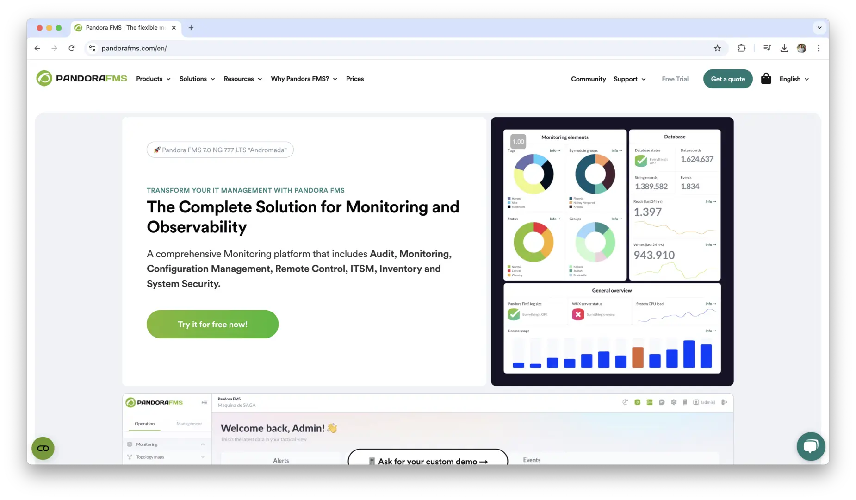Click the green 0 notification badge
The width and height of the screenshot is (856, 500).
point(637,402)
